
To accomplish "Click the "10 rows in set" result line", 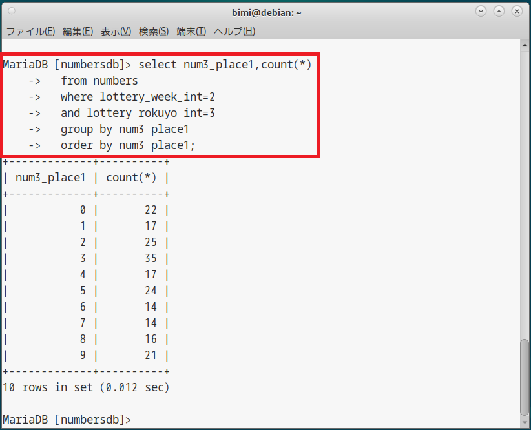I will pyautogui.click(x=86, y=387).
